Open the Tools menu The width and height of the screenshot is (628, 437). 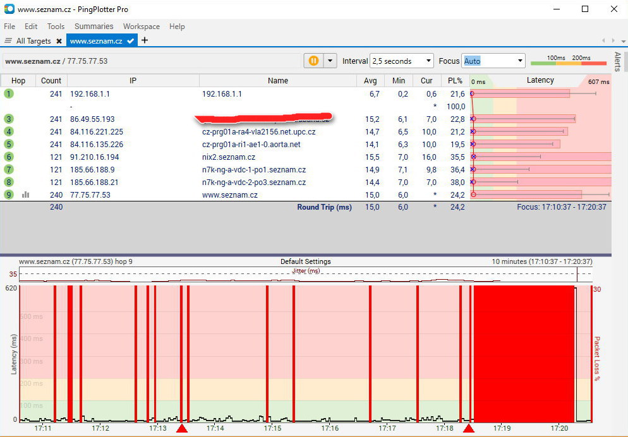tap(56, 27)
